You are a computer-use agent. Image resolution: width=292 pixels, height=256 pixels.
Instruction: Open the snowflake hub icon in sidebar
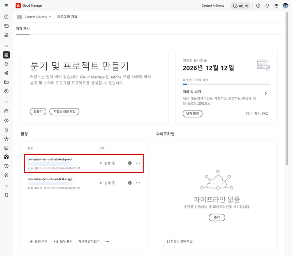click(6, 175)
